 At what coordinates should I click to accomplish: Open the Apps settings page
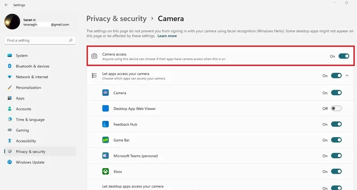point(40,98)
